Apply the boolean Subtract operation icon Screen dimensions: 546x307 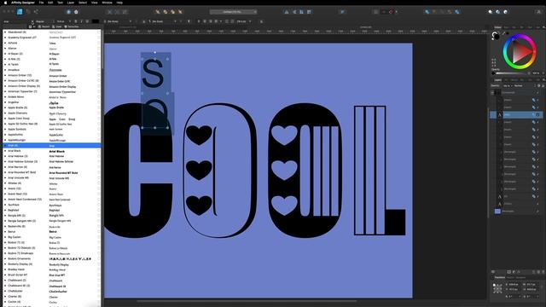(x=434, y=12)
